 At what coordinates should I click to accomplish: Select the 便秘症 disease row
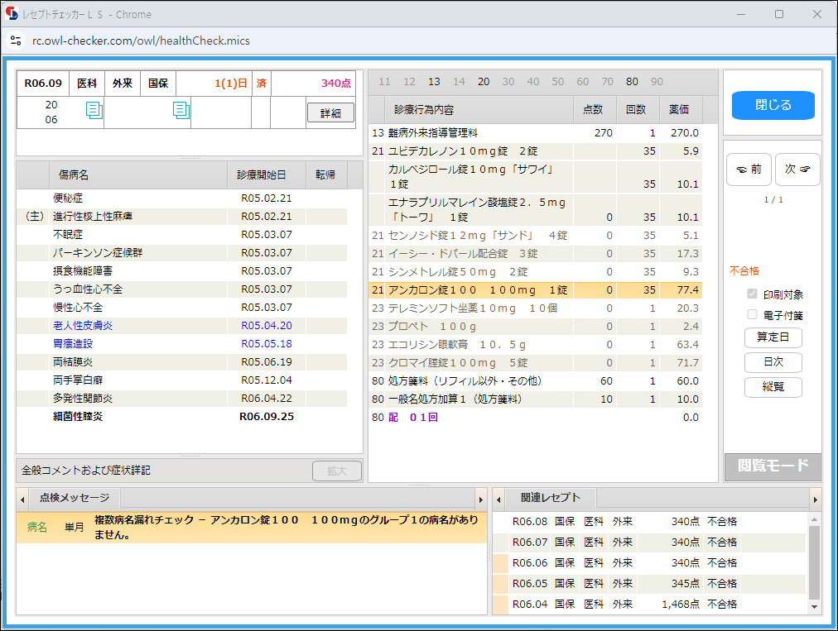(181, 198)
